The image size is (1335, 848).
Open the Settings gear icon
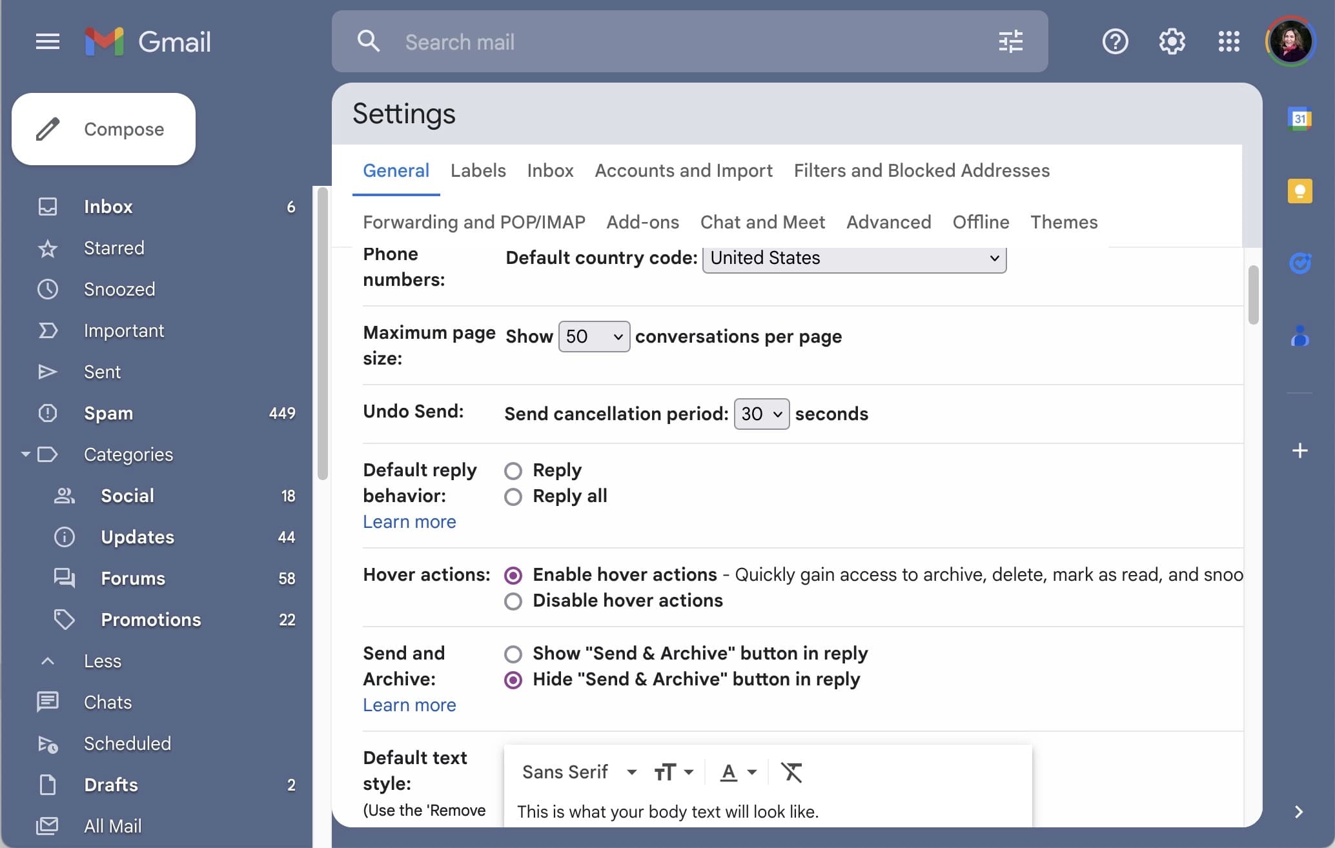pos(1172,41)
